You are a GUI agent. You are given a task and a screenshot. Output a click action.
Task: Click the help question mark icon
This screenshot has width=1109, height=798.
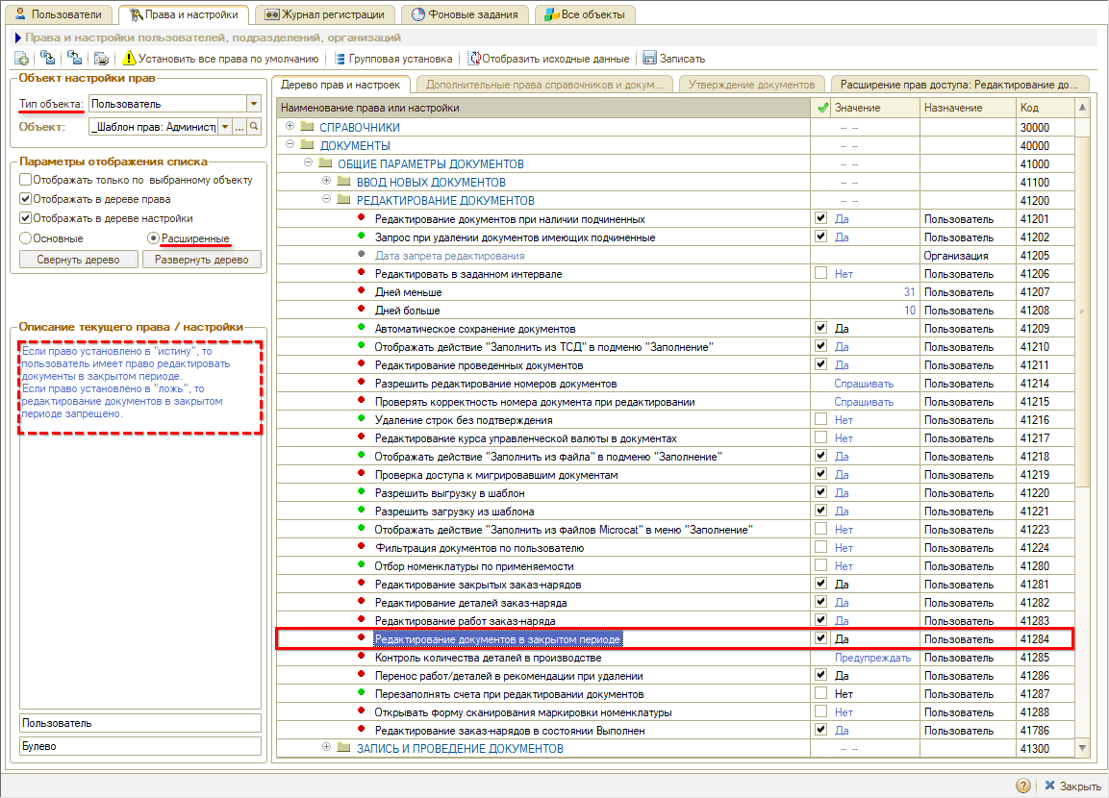coord(1021,786)
